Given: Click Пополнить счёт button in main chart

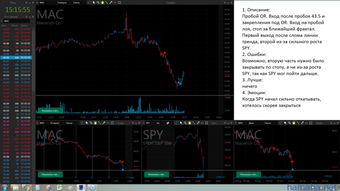Looking at the screenshot, I should [50, 111].
